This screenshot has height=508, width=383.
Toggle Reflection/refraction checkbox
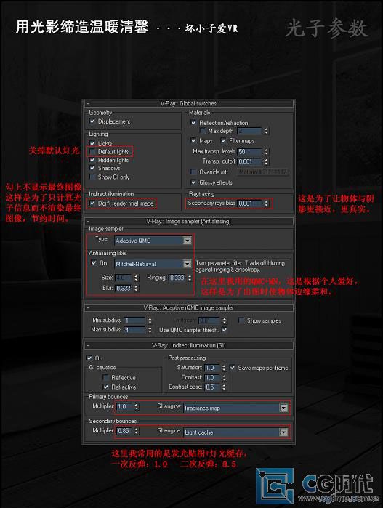(x=193, y=123)
